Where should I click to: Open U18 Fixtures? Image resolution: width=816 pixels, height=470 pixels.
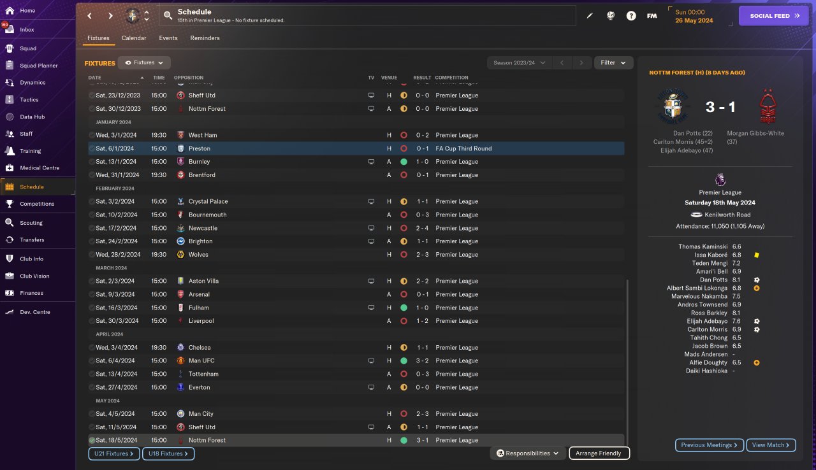168,454
